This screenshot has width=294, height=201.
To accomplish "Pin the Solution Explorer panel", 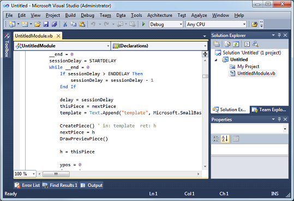I will point(279,35).
